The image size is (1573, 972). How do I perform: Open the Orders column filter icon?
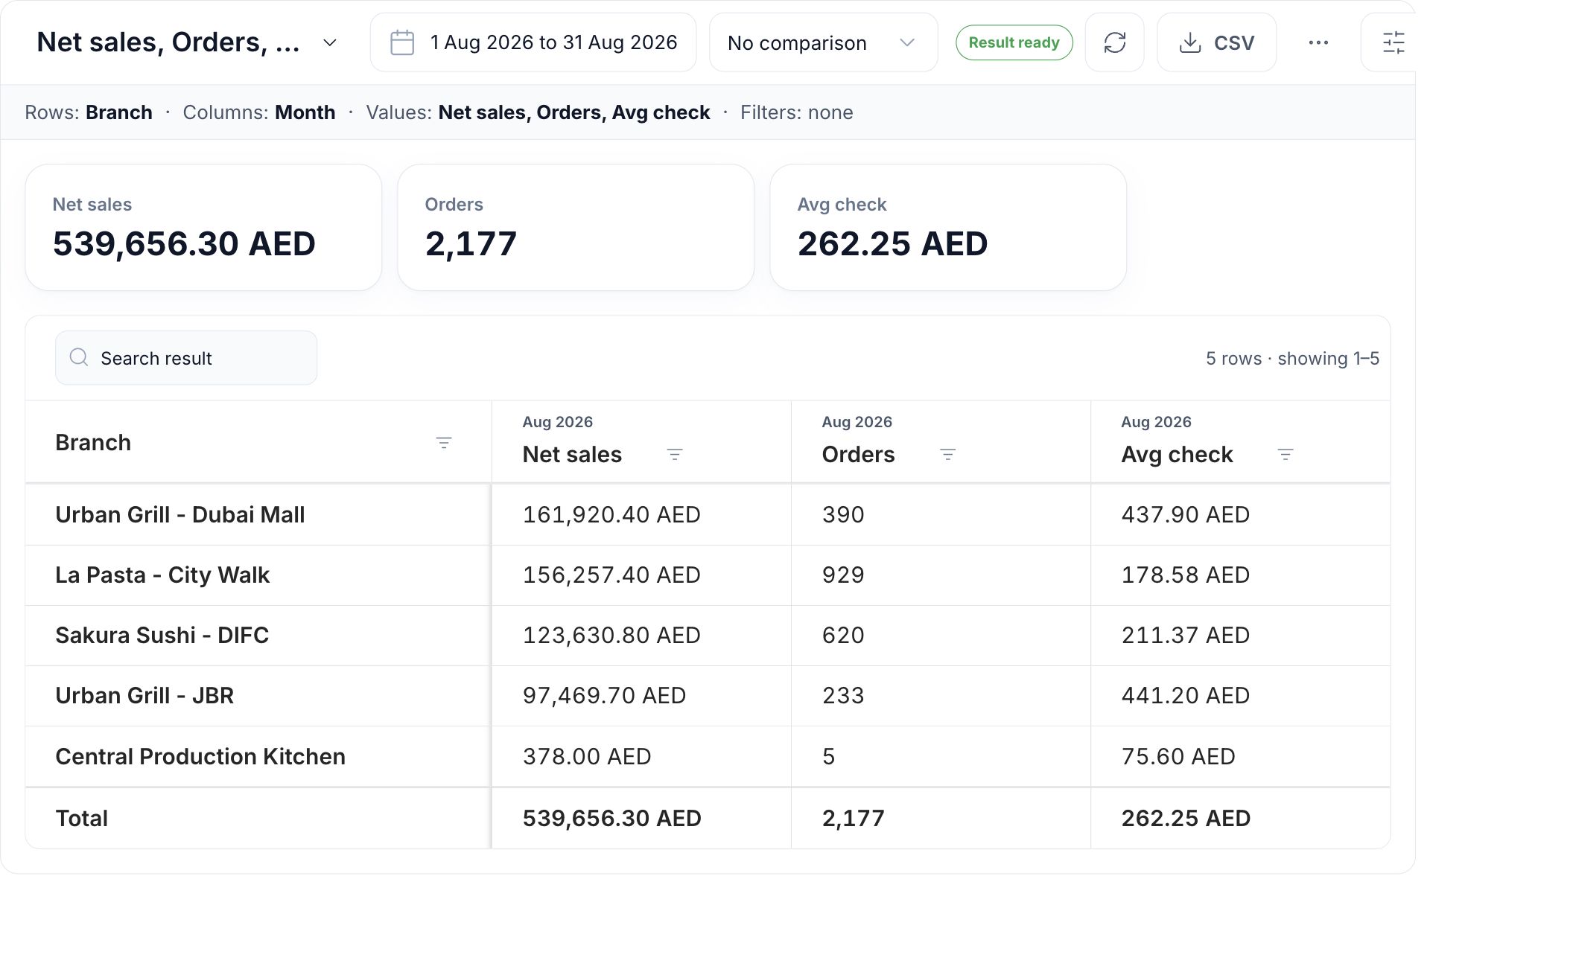click(x=947, y=455)
